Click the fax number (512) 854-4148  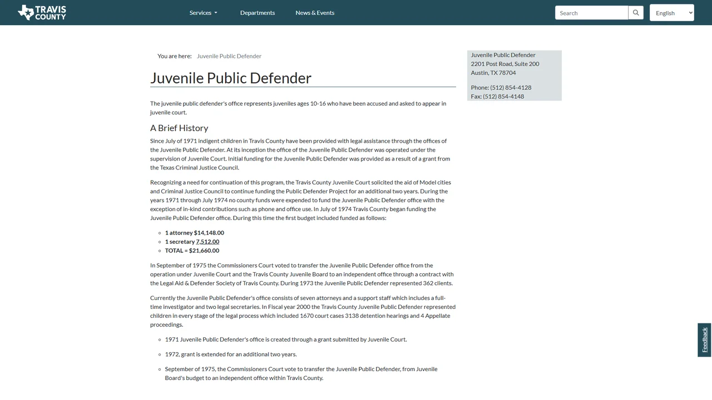tap(503, 97)
